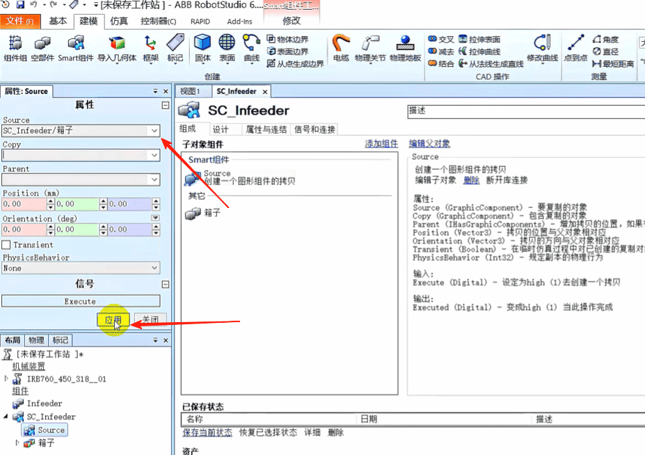
Task: Click 拉伸表面 extrude surface tool
Action: pos(479,40)
